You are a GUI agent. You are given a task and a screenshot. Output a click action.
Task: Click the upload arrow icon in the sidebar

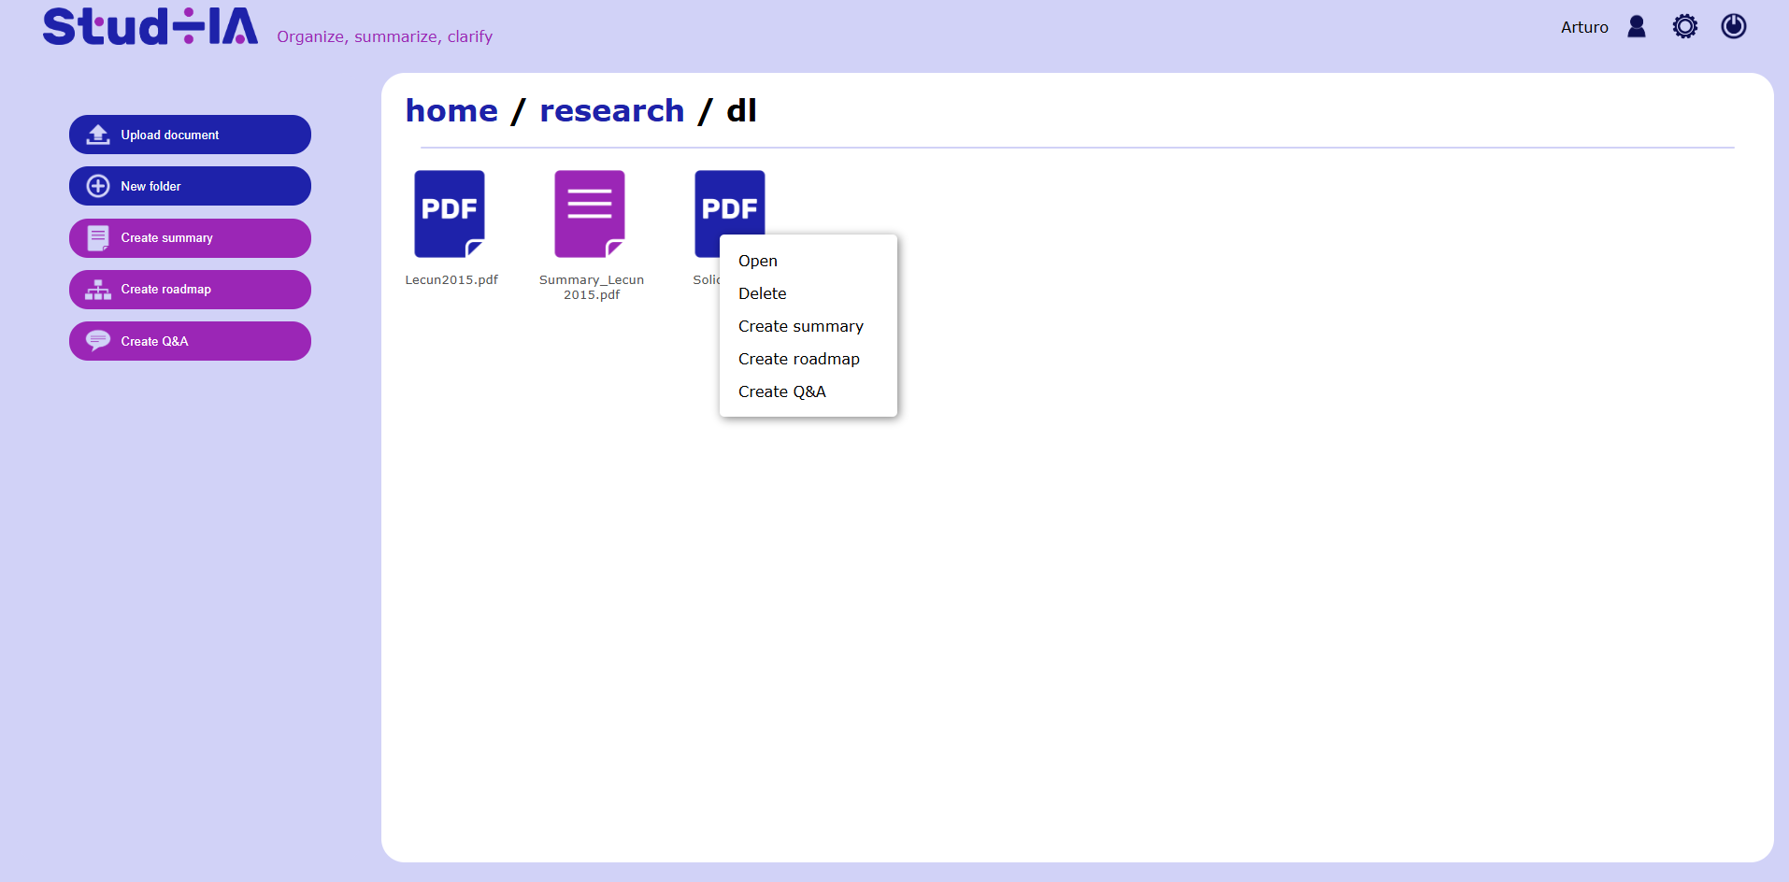point(98,135)
